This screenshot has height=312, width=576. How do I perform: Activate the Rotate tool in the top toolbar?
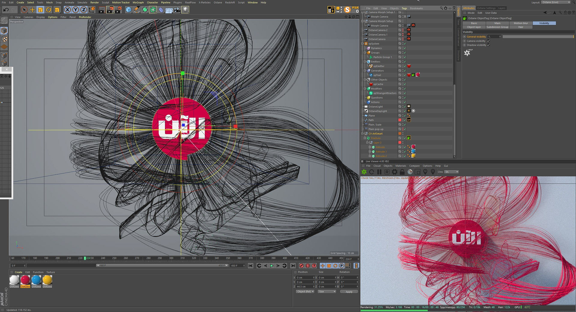pos(49,10)
